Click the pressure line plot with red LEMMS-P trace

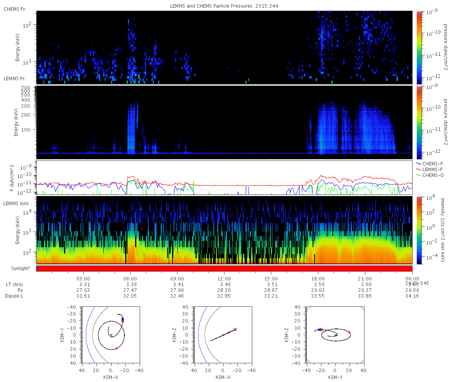pos(224,177)
